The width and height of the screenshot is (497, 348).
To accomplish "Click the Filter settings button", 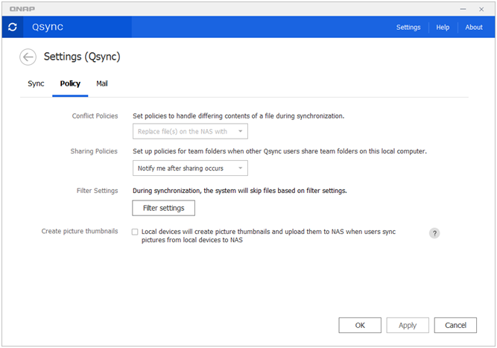I will pos(163,208).
